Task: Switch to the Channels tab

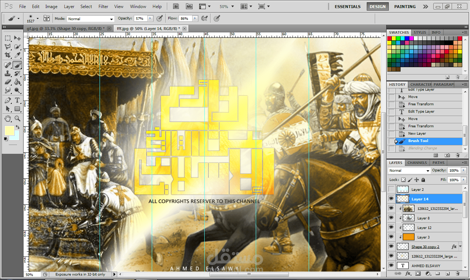Action: click(417, 163)
